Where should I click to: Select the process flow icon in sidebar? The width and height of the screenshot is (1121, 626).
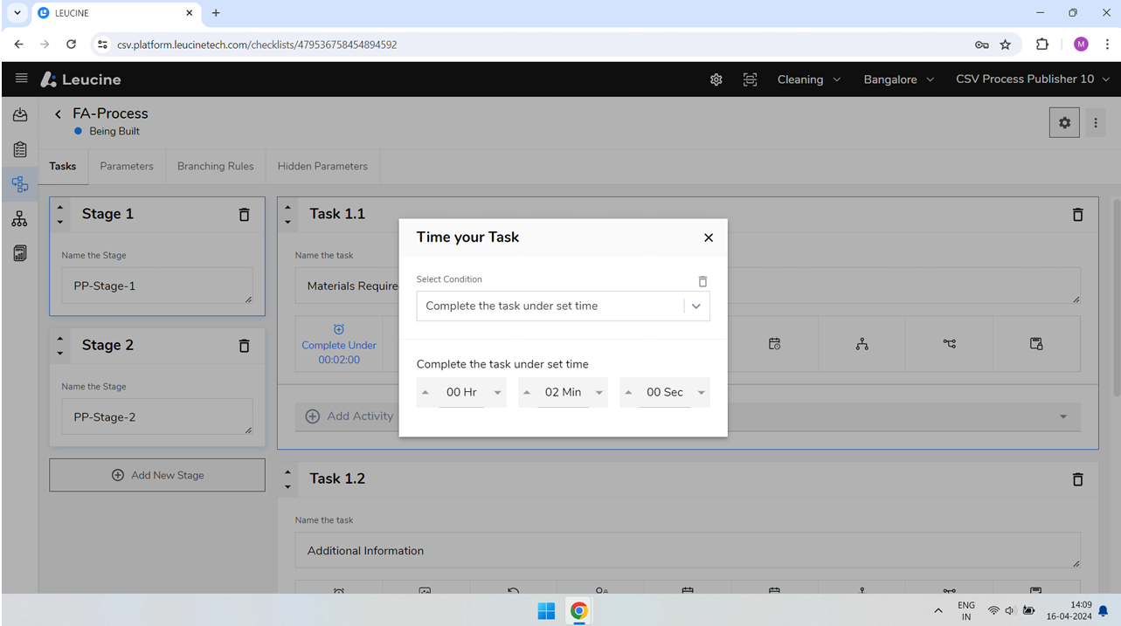[20, 184]
